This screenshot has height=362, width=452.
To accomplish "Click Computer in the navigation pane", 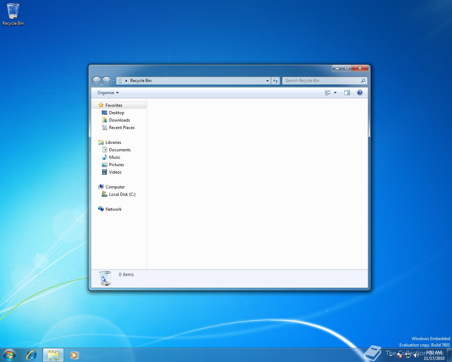I will point(114,187).
